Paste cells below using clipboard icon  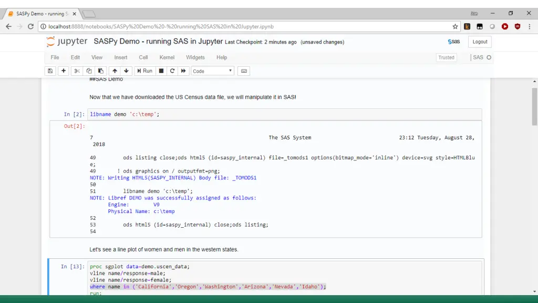point(101,71)
